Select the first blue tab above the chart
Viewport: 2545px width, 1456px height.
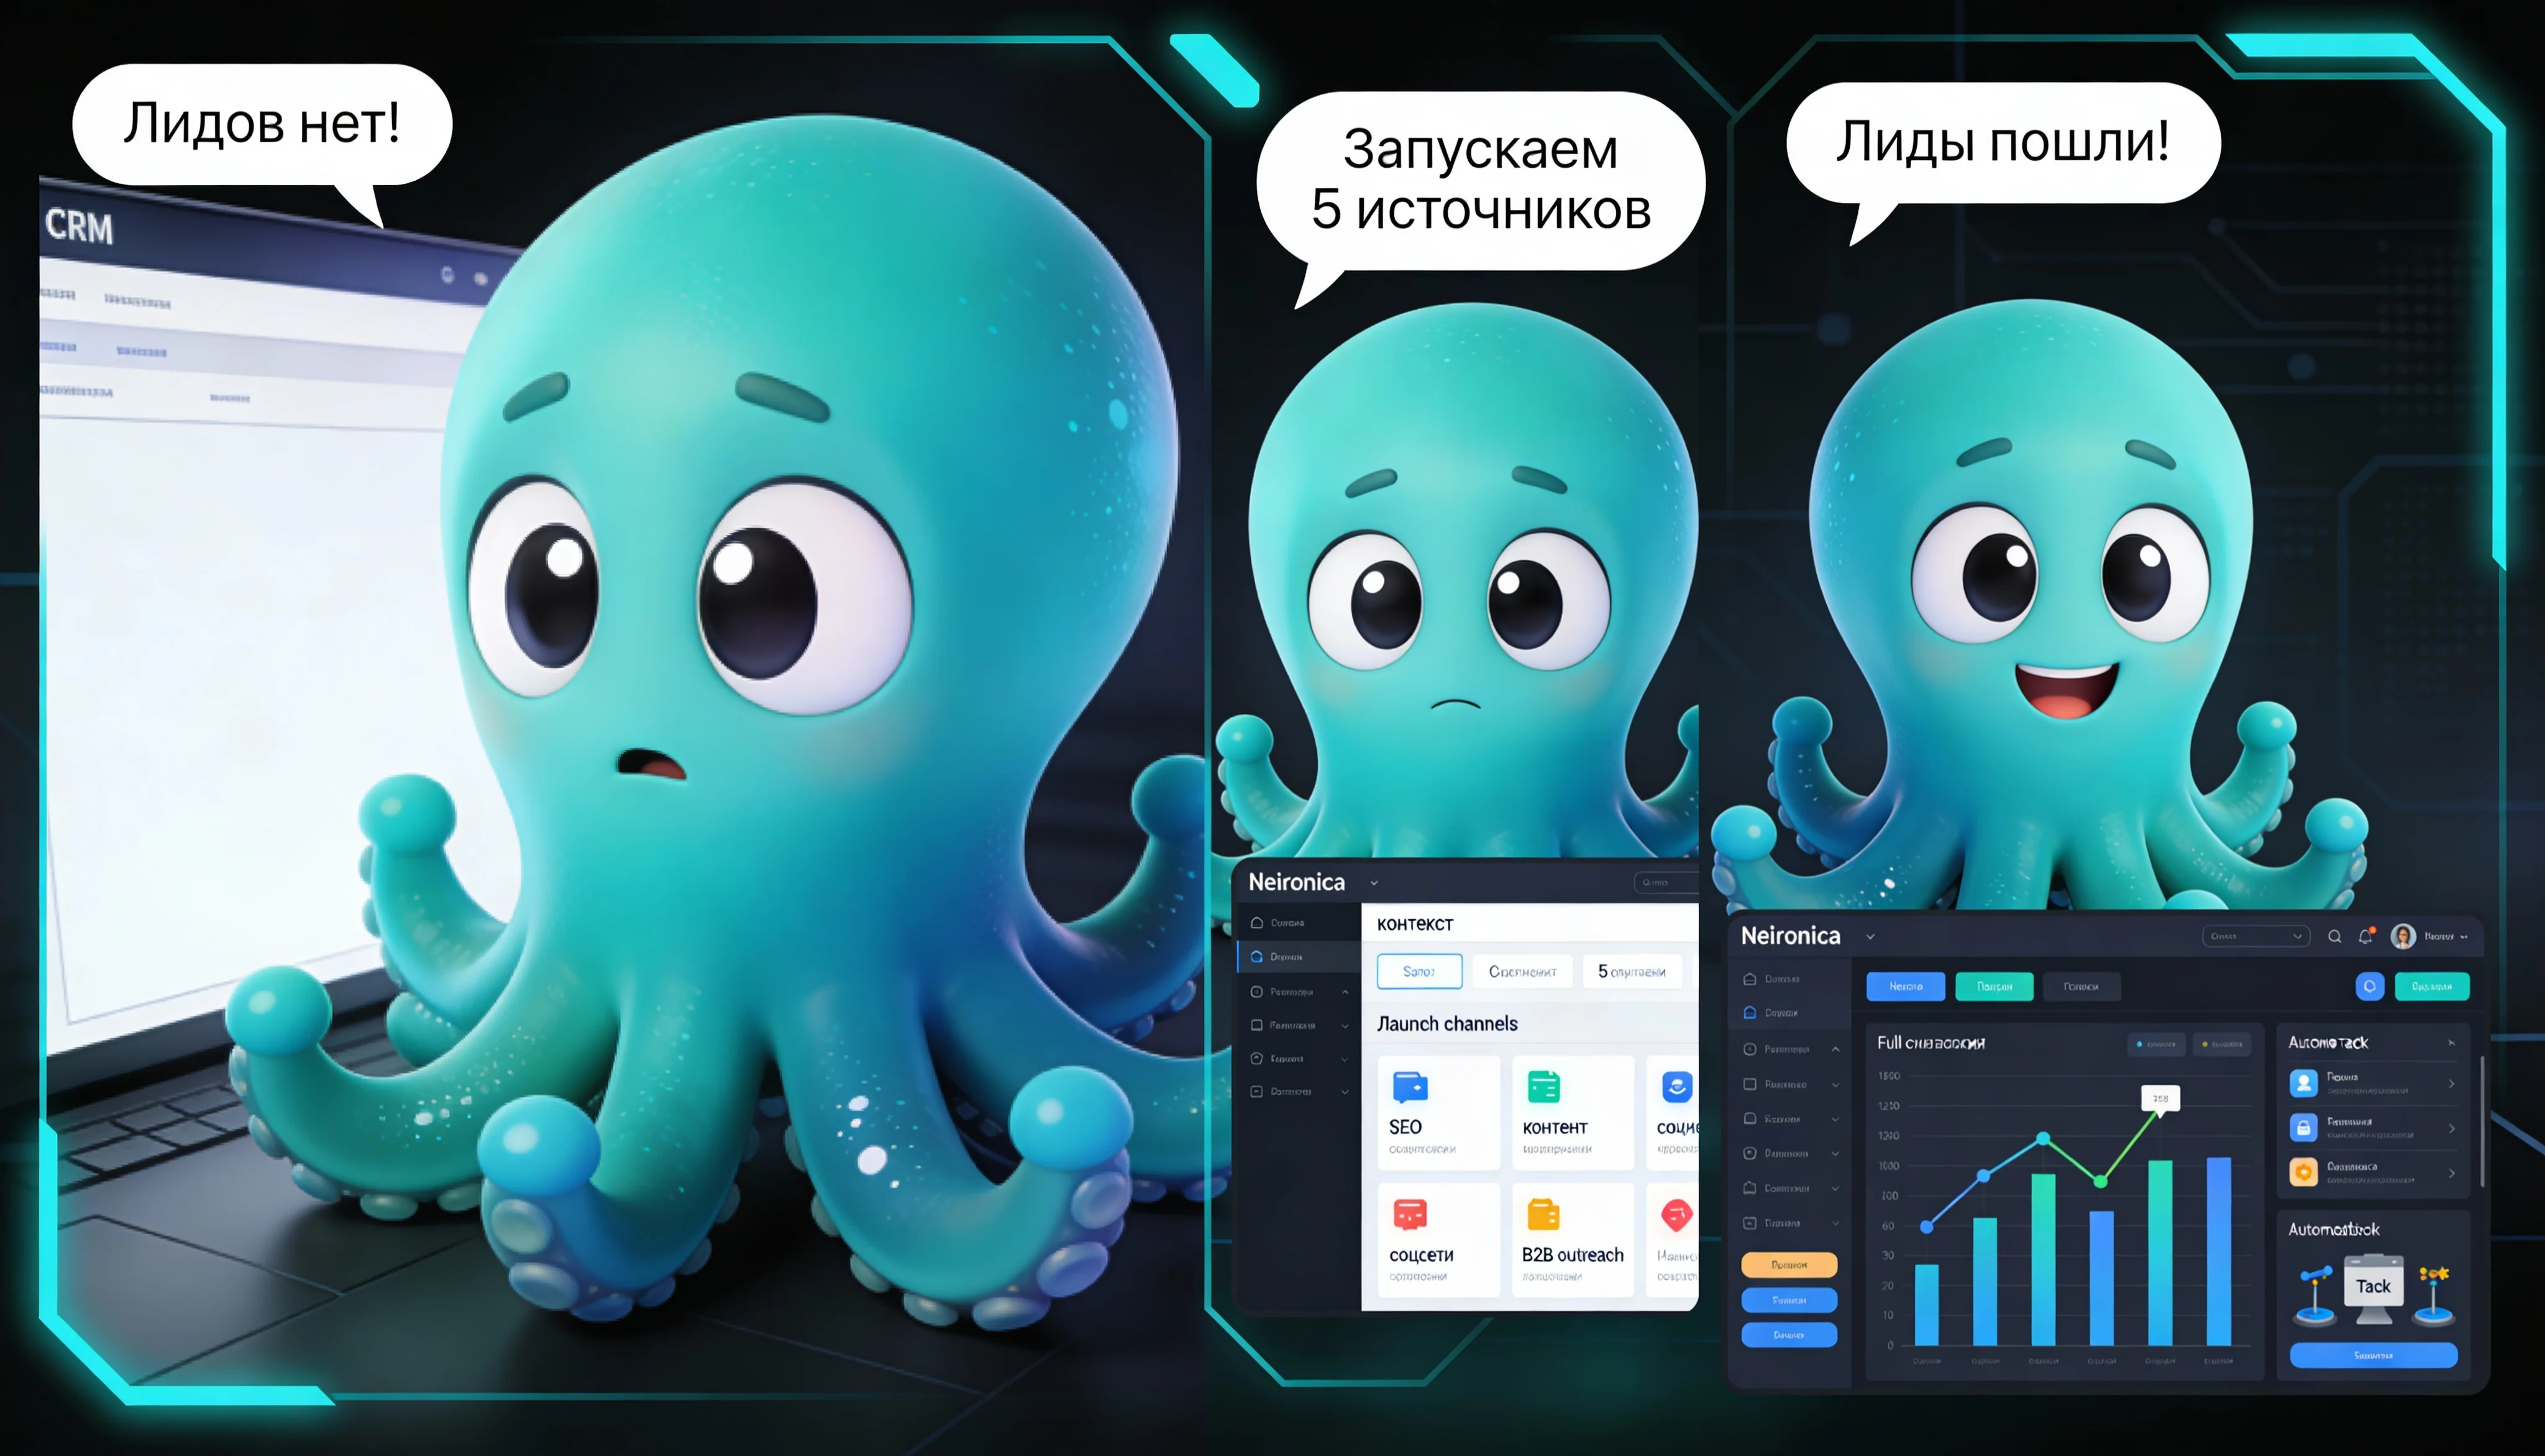(1905, 986)
